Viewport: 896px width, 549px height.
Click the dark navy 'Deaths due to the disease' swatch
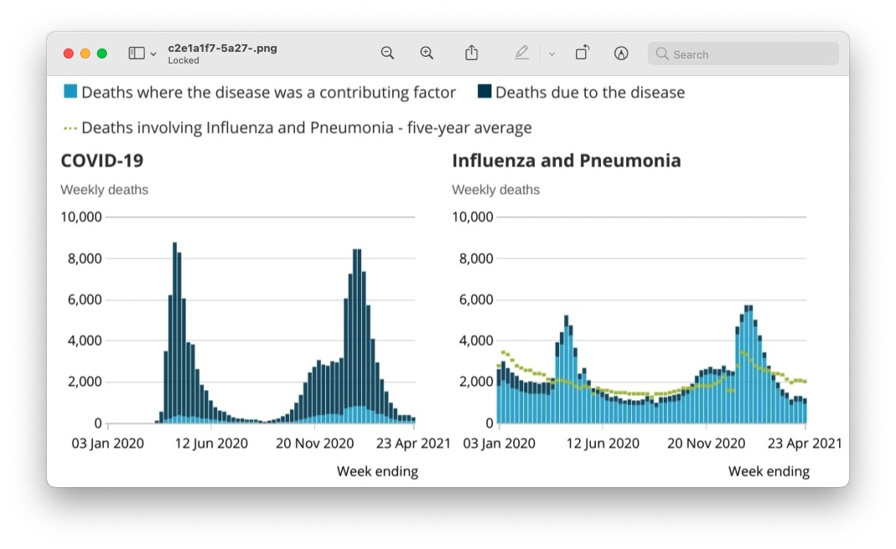[485, 92]
